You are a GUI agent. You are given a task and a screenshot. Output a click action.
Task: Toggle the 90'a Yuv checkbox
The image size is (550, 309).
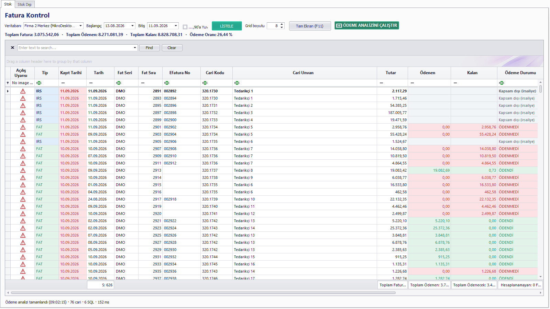click(185, 27)
